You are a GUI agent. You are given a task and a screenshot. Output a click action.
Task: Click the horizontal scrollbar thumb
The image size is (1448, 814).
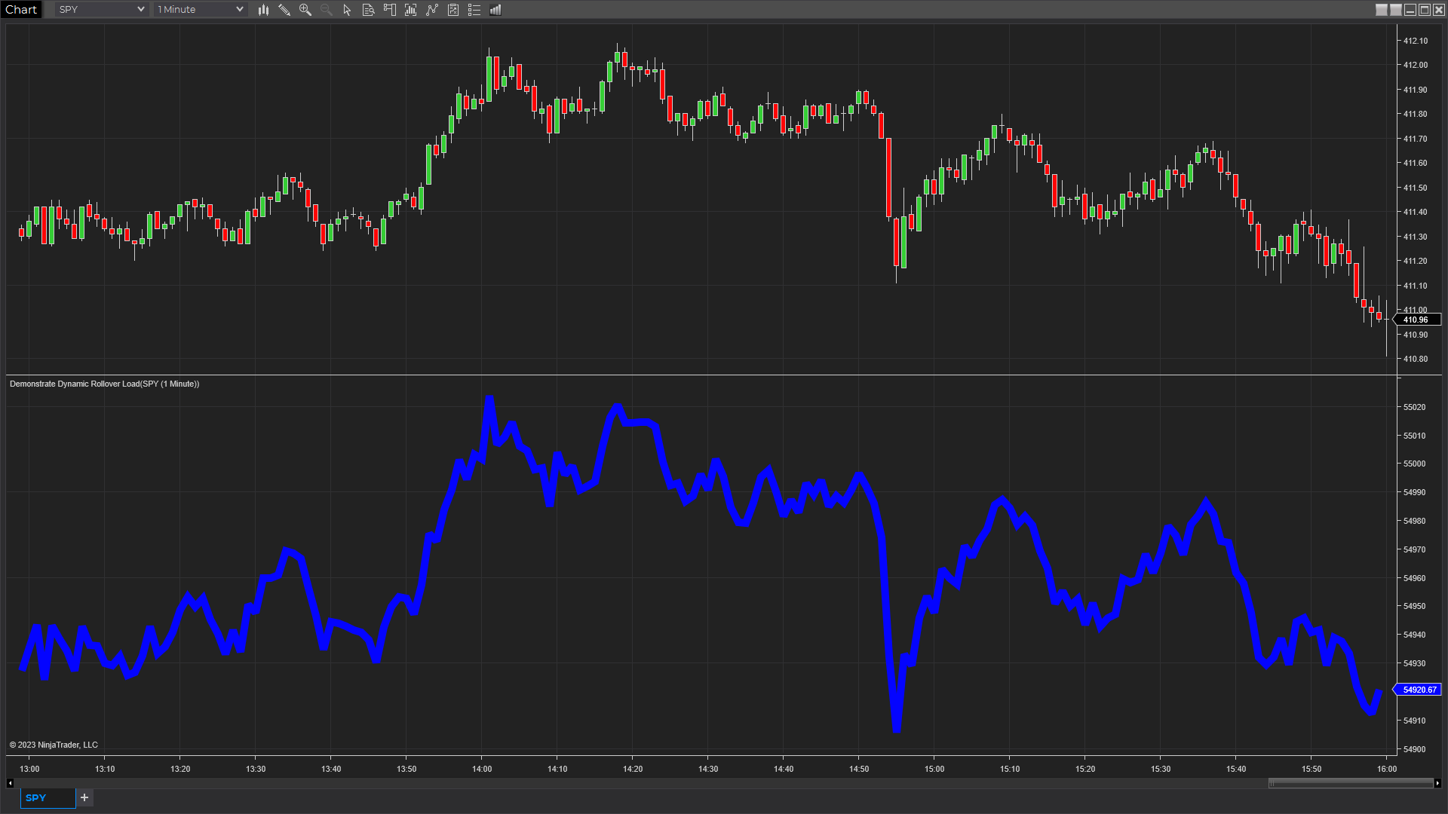click(x=1350, y=783)
